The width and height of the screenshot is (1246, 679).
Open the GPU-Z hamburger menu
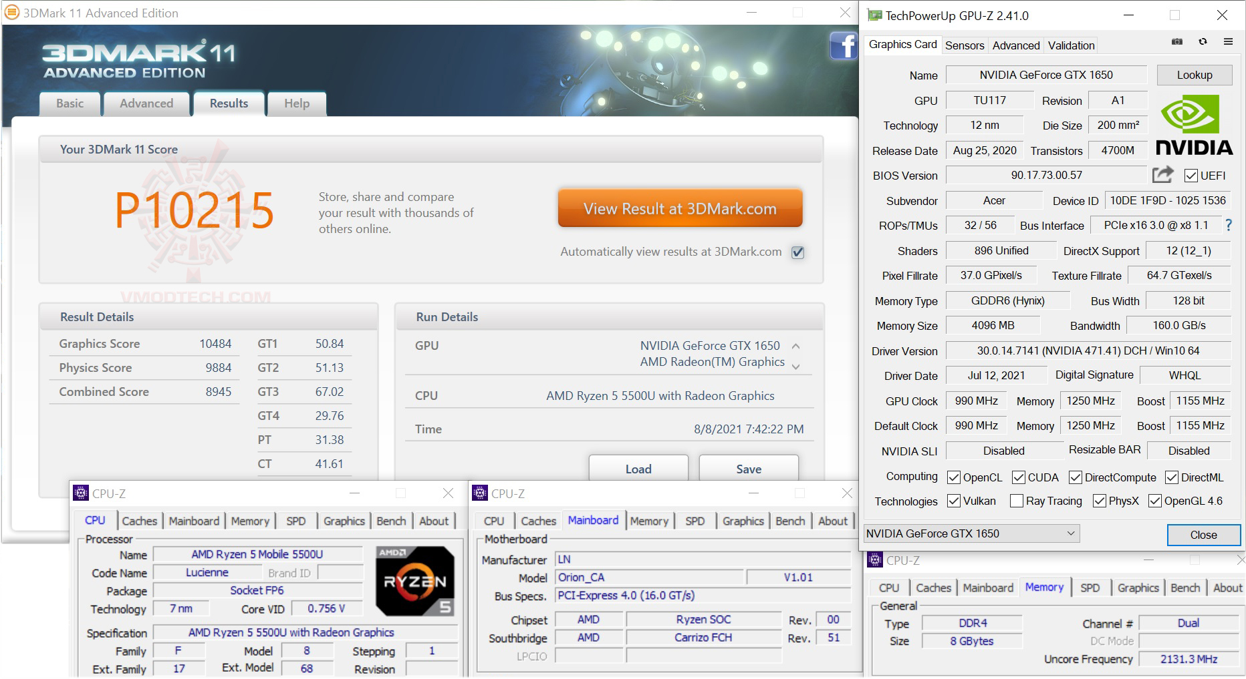point(1228,41)
